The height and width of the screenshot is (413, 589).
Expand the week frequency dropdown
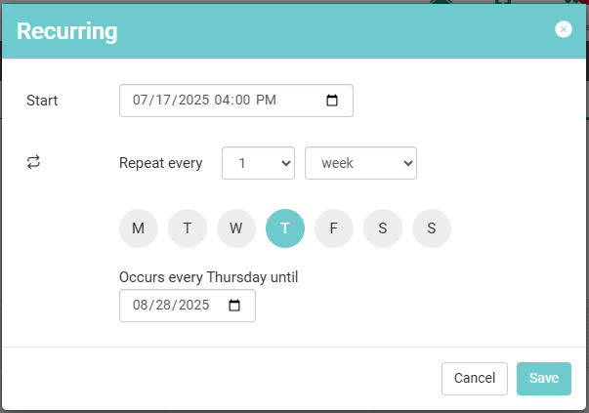(360, 163)
